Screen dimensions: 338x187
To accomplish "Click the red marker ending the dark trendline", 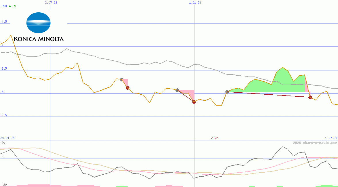I will (x=310, y=97).
